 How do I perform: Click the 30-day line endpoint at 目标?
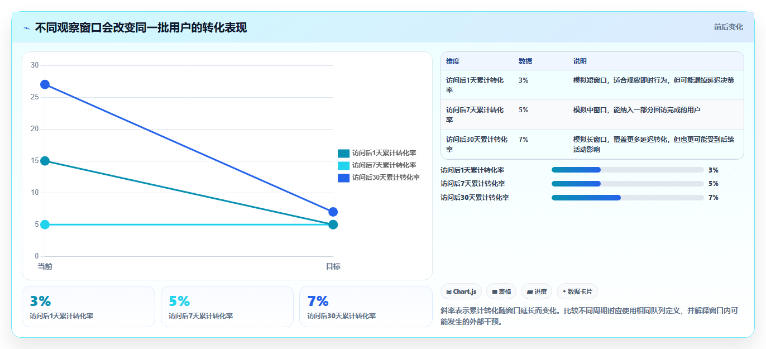333,212
